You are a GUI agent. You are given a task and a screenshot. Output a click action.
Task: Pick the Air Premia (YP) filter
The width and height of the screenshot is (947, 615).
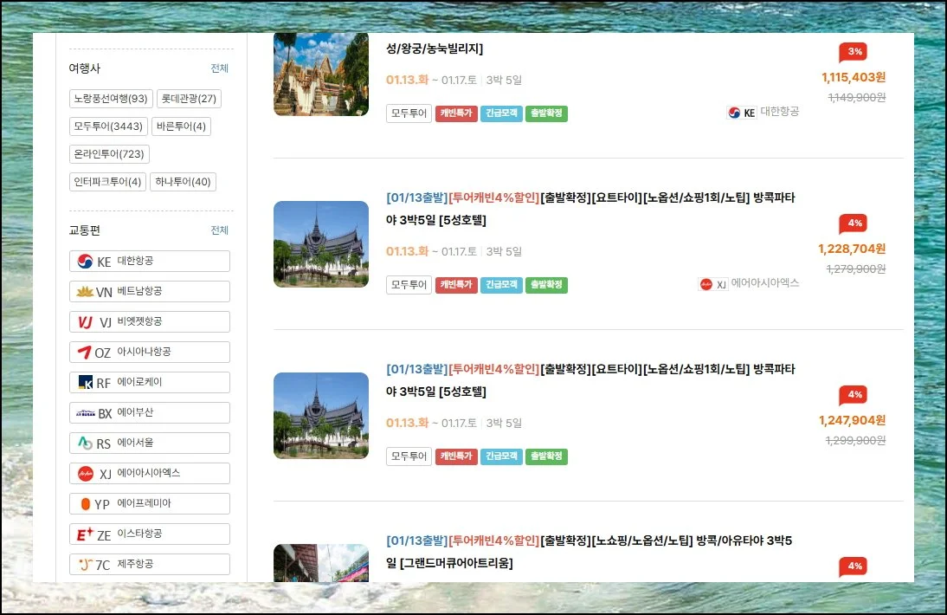pos(149,504)
